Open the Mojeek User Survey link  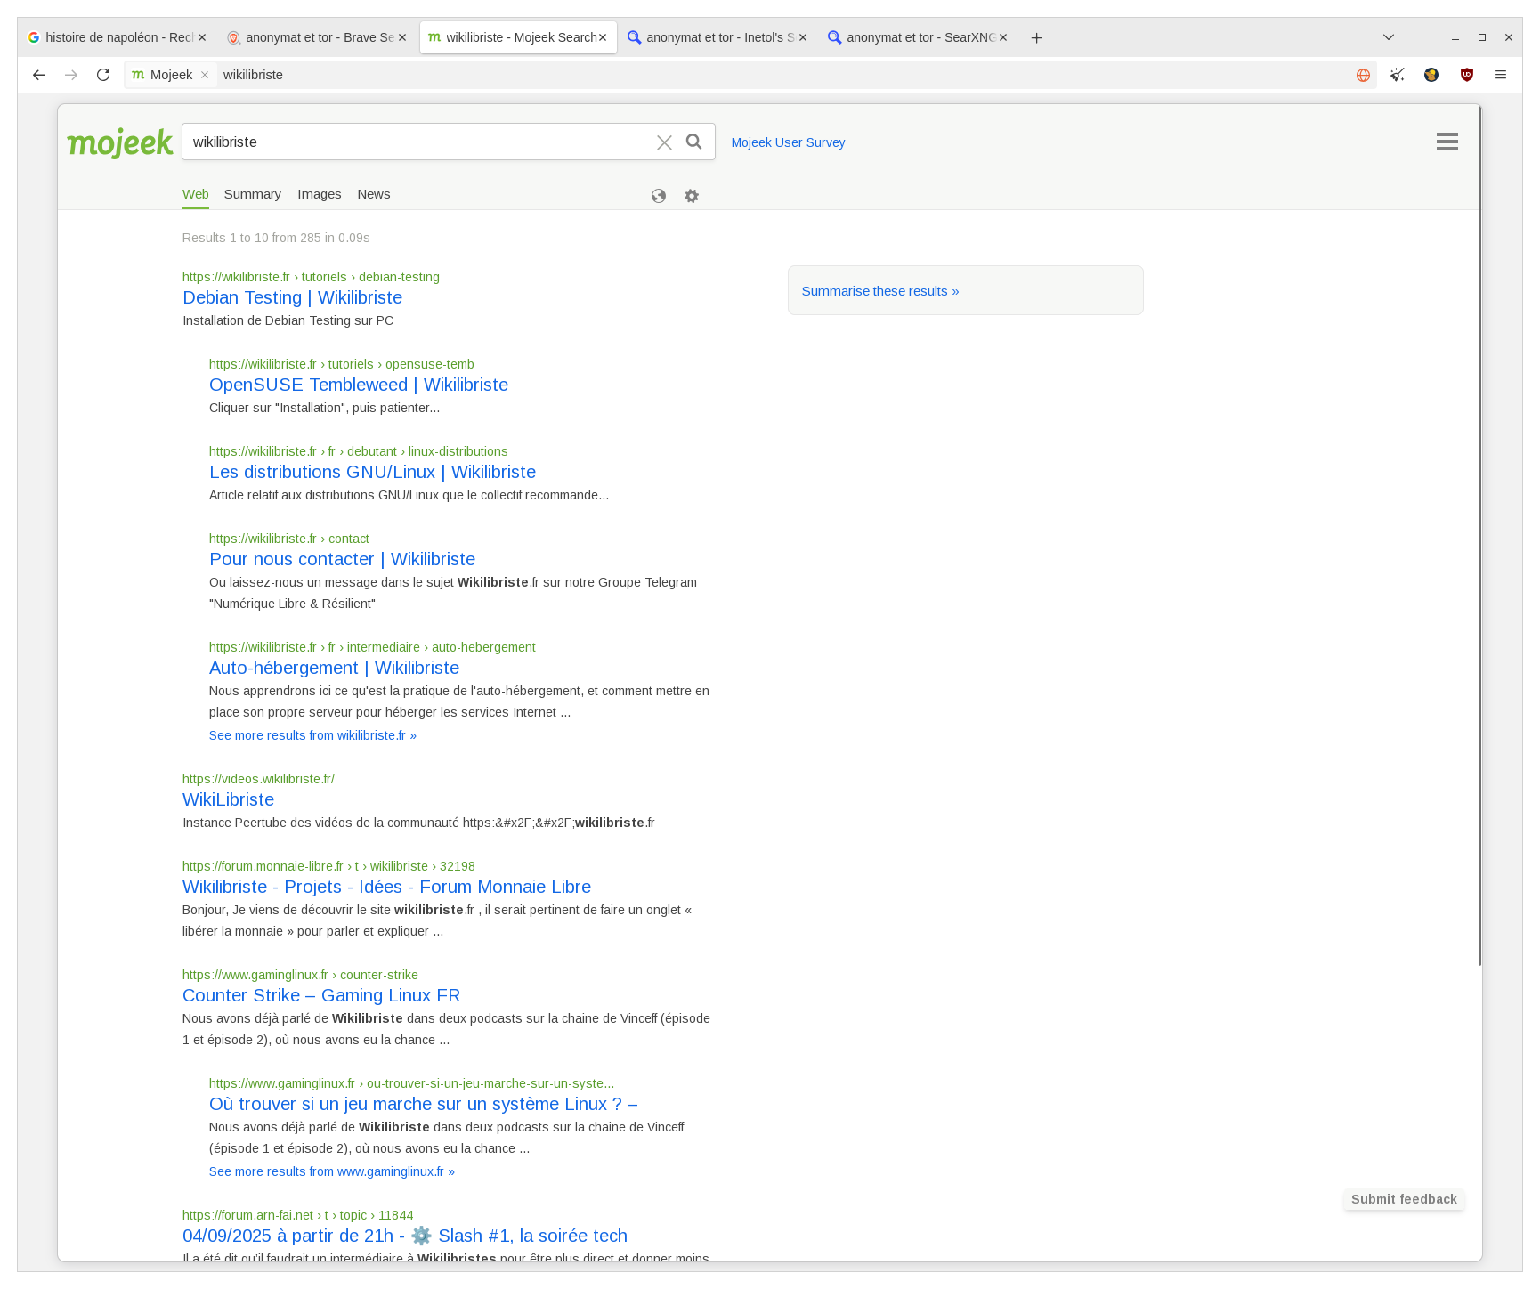pos(787,142)
